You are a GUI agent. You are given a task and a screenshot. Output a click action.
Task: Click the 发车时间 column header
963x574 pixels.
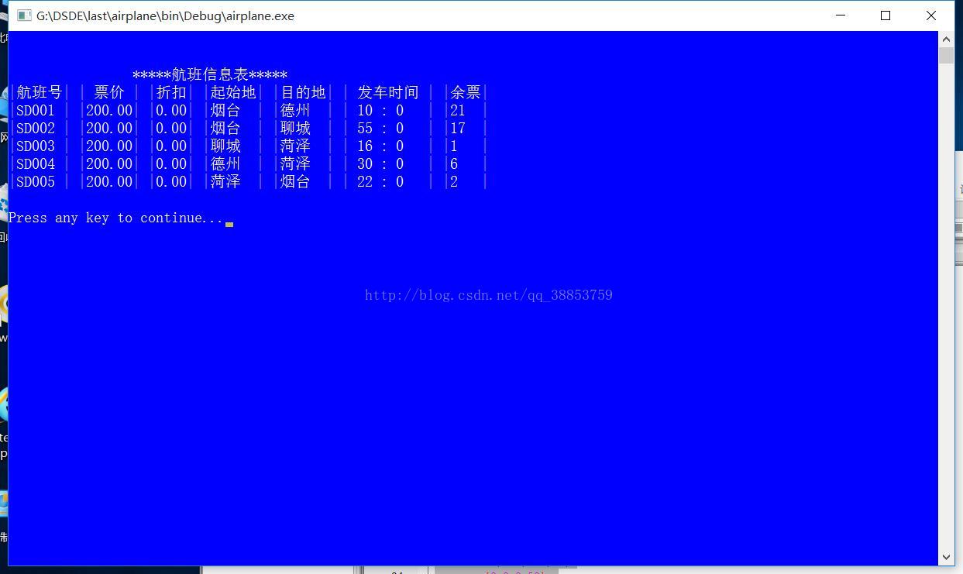click(x=388, y=92)
